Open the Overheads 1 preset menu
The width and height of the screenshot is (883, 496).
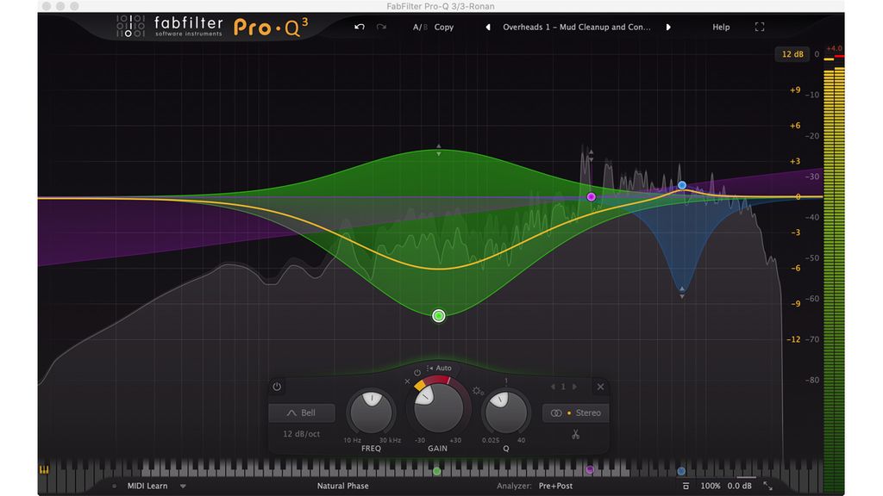[577, 27]
